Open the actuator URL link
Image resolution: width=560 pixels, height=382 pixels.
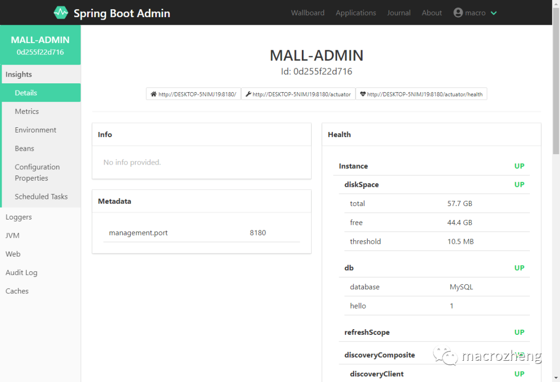pos(298,94)
